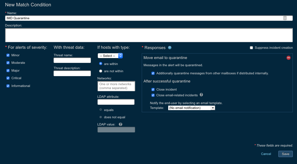297x164 pixels.
Task: Uncheck the Minor severity checkbox
Action: [x=8, y=55]
